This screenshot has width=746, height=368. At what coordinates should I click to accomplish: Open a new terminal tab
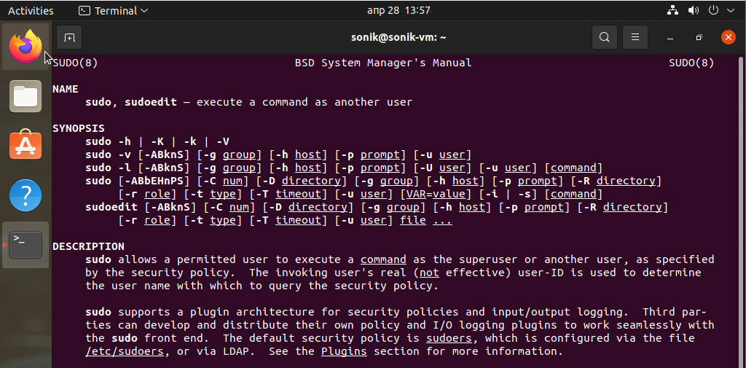tap(69, 37)
